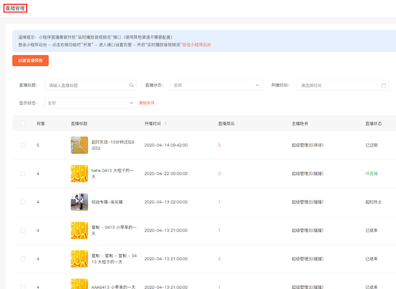The height and width of the screenshot is (289, 396).
Task: Check the row for 校服专播-夜间播
Action: 23,202
